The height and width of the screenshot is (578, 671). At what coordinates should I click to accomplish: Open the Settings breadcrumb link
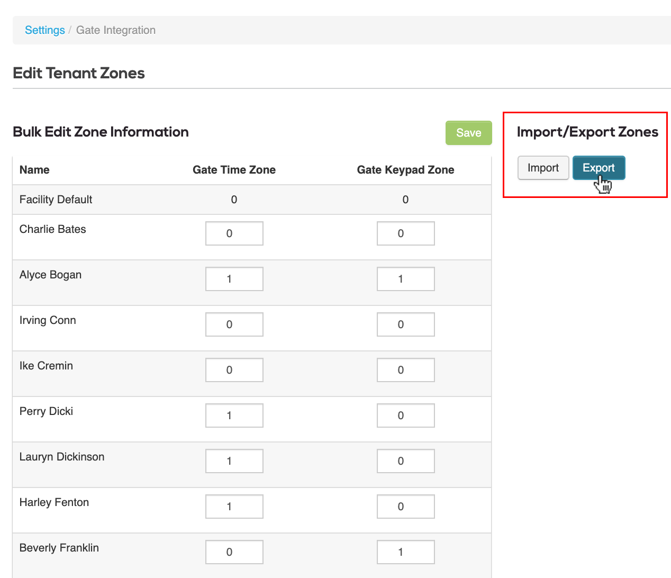[x=44, y=30]
